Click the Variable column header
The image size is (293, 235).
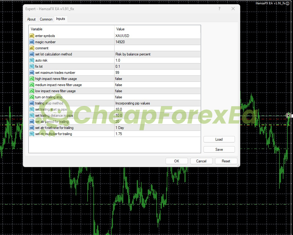point(71,29)
